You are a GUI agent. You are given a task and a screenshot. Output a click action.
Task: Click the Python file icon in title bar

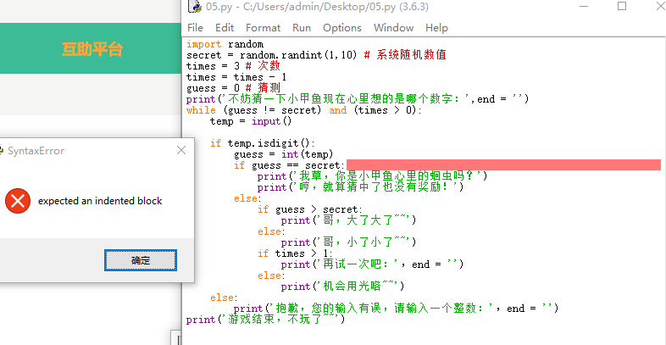pos(193,7)
